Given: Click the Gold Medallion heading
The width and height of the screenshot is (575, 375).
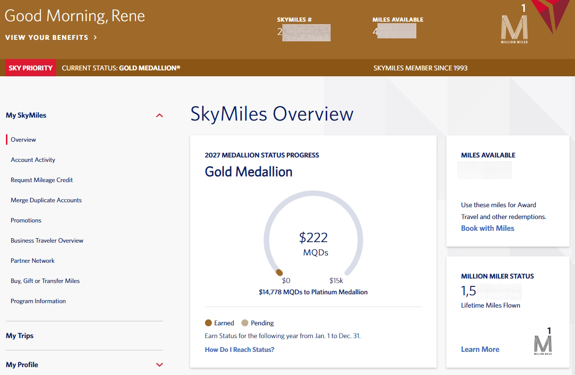Looking at the screenshot, I should pyautogui.click(x=249, y=172).
